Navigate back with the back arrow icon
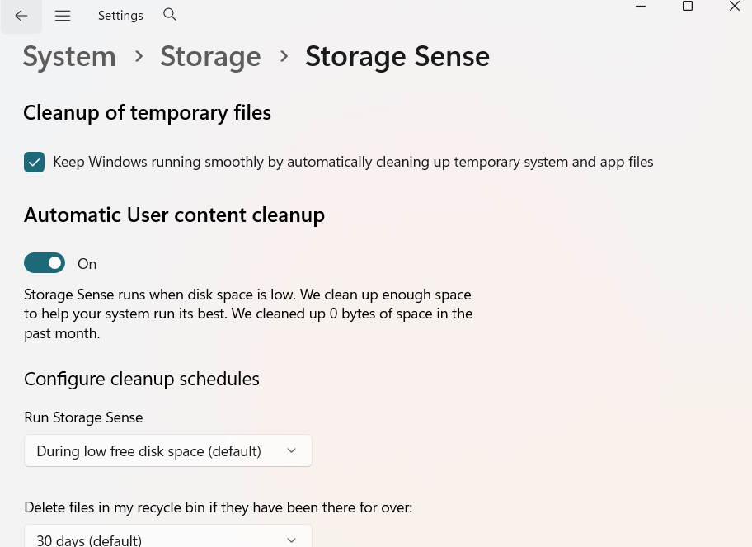The width and height of the screenshot is (752, 547). pos(21,16)
